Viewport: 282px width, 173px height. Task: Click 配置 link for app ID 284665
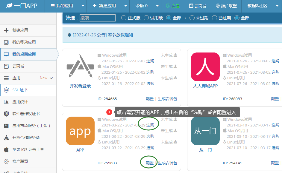click(150, 99)
